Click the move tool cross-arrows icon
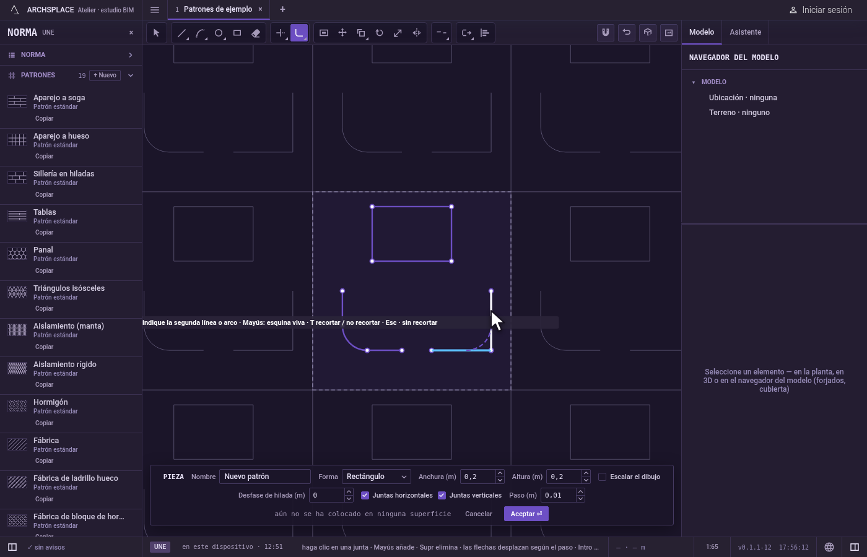Viewport: 867px width, 557px height. 342,33
